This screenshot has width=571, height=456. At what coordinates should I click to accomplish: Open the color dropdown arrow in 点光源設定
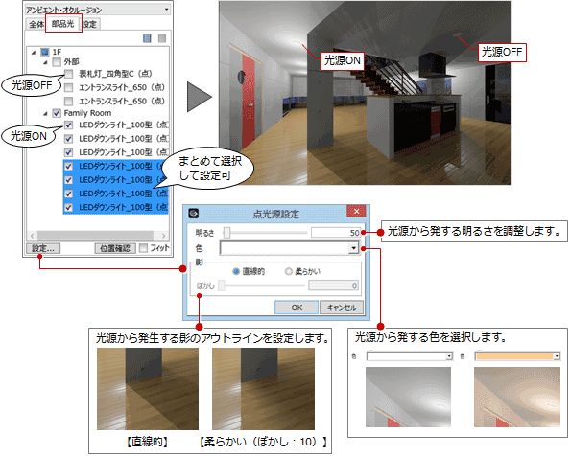tap(353, 248)
